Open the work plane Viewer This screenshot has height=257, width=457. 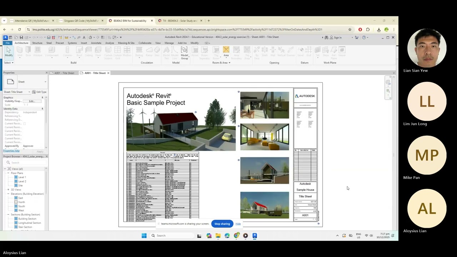coord(342,52)
